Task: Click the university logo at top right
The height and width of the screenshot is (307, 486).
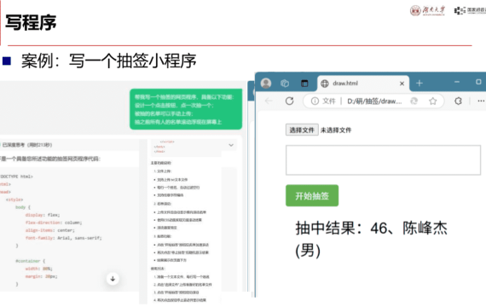Action: point(427,10)
